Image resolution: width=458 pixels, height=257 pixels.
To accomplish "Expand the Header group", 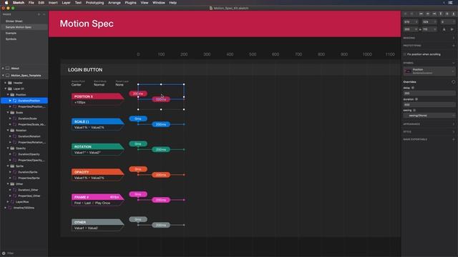I will click(x=5, y=83).
